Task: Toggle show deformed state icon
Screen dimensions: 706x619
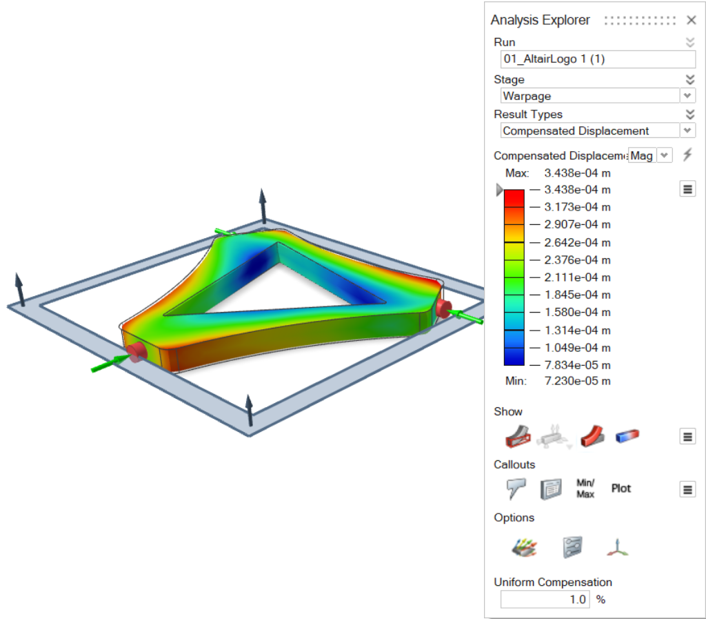Action: (592, 436)
